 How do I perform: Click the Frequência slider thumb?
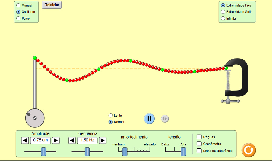tap(87, 152)
